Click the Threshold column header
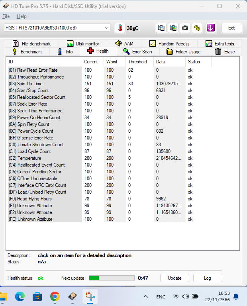The height and width of the screenshot is (306, 247). [x=140, y=62]
